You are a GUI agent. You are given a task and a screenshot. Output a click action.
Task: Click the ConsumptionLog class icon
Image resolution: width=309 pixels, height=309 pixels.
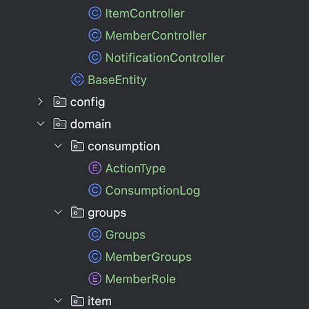[x=95, y=190]
